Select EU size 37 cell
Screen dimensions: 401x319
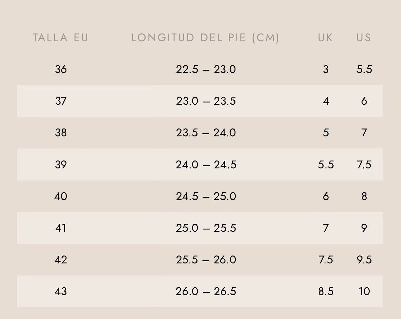pos(61,101)
